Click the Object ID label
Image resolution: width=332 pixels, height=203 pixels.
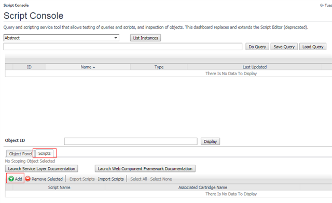tap(15, 140)
